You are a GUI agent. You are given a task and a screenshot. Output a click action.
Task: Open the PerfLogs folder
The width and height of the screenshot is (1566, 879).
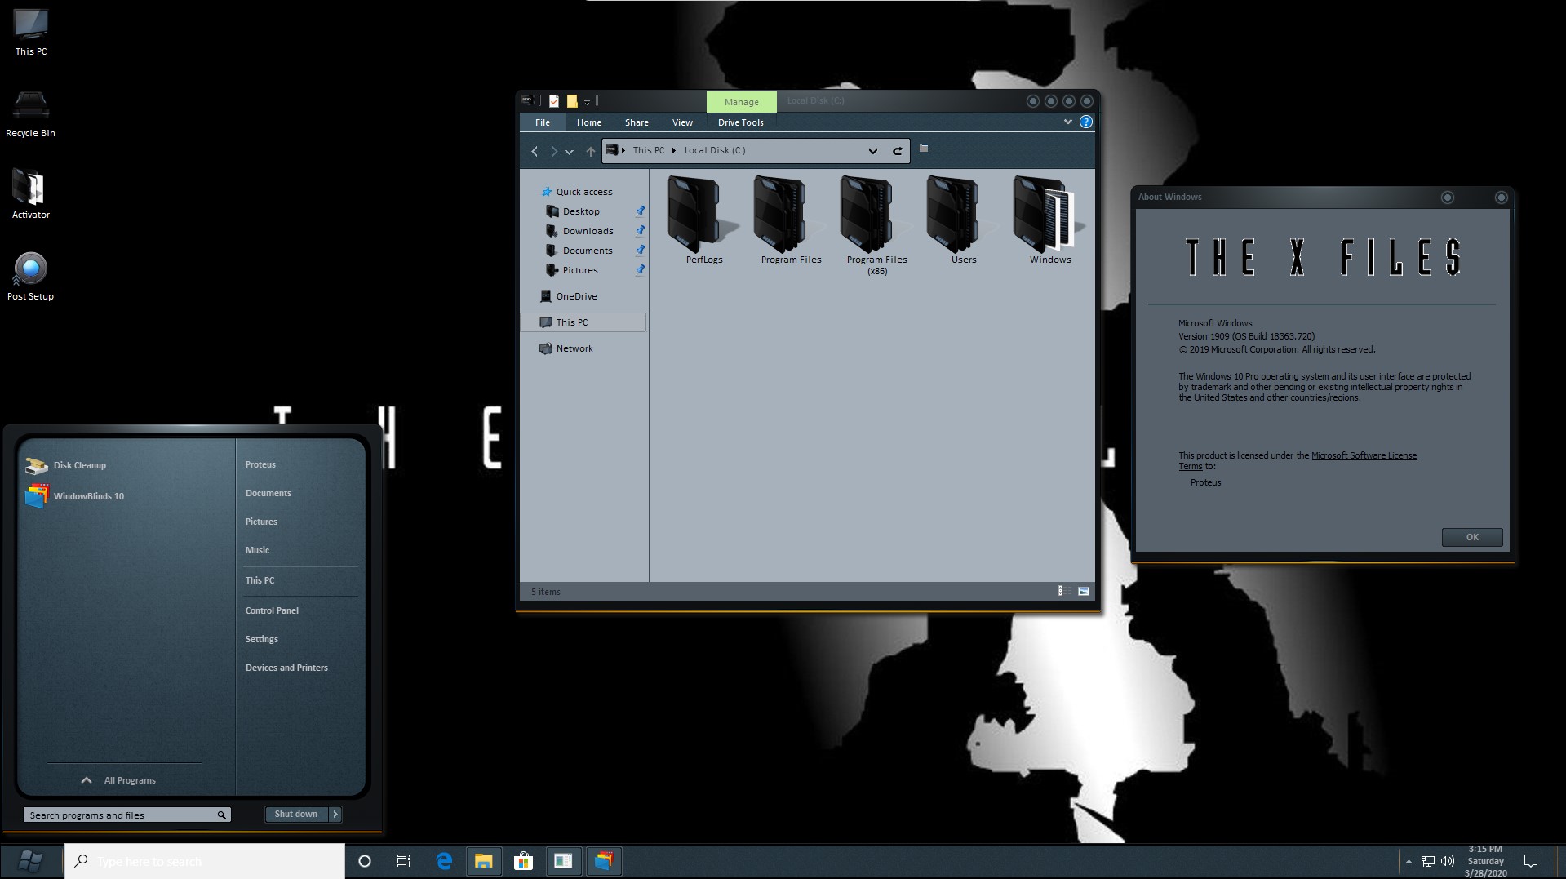point(703,220)
